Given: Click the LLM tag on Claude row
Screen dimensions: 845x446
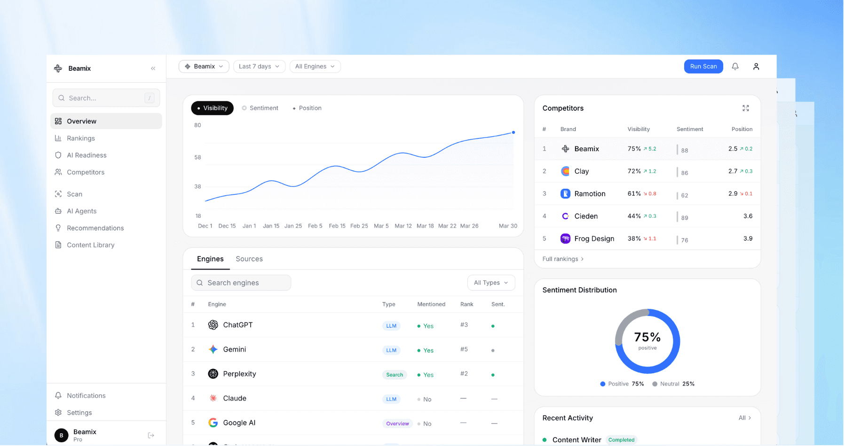Looking at the screenshot, I should coord(392,400).
